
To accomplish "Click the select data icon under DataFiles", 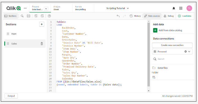I will click(154, 77).
